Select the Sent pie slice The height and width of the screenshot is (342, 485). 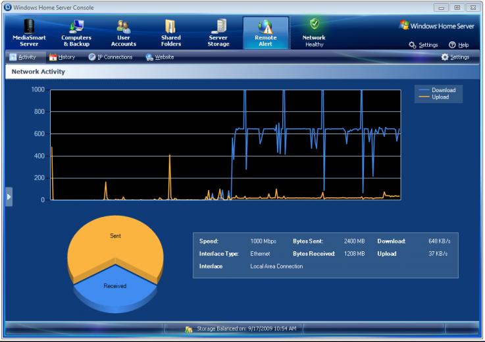pyautogui.click(x=115, y=241)
